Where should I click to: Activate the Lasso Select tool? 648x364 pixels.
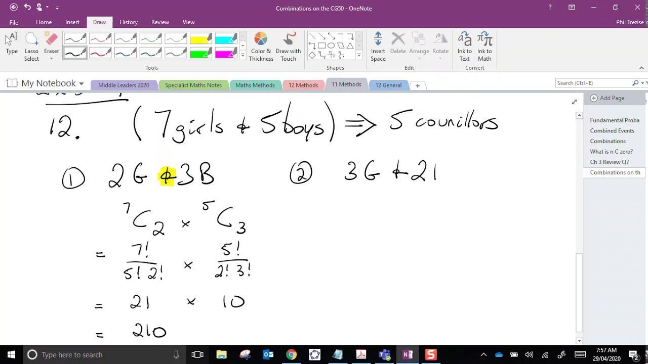(x=31, y=47)
